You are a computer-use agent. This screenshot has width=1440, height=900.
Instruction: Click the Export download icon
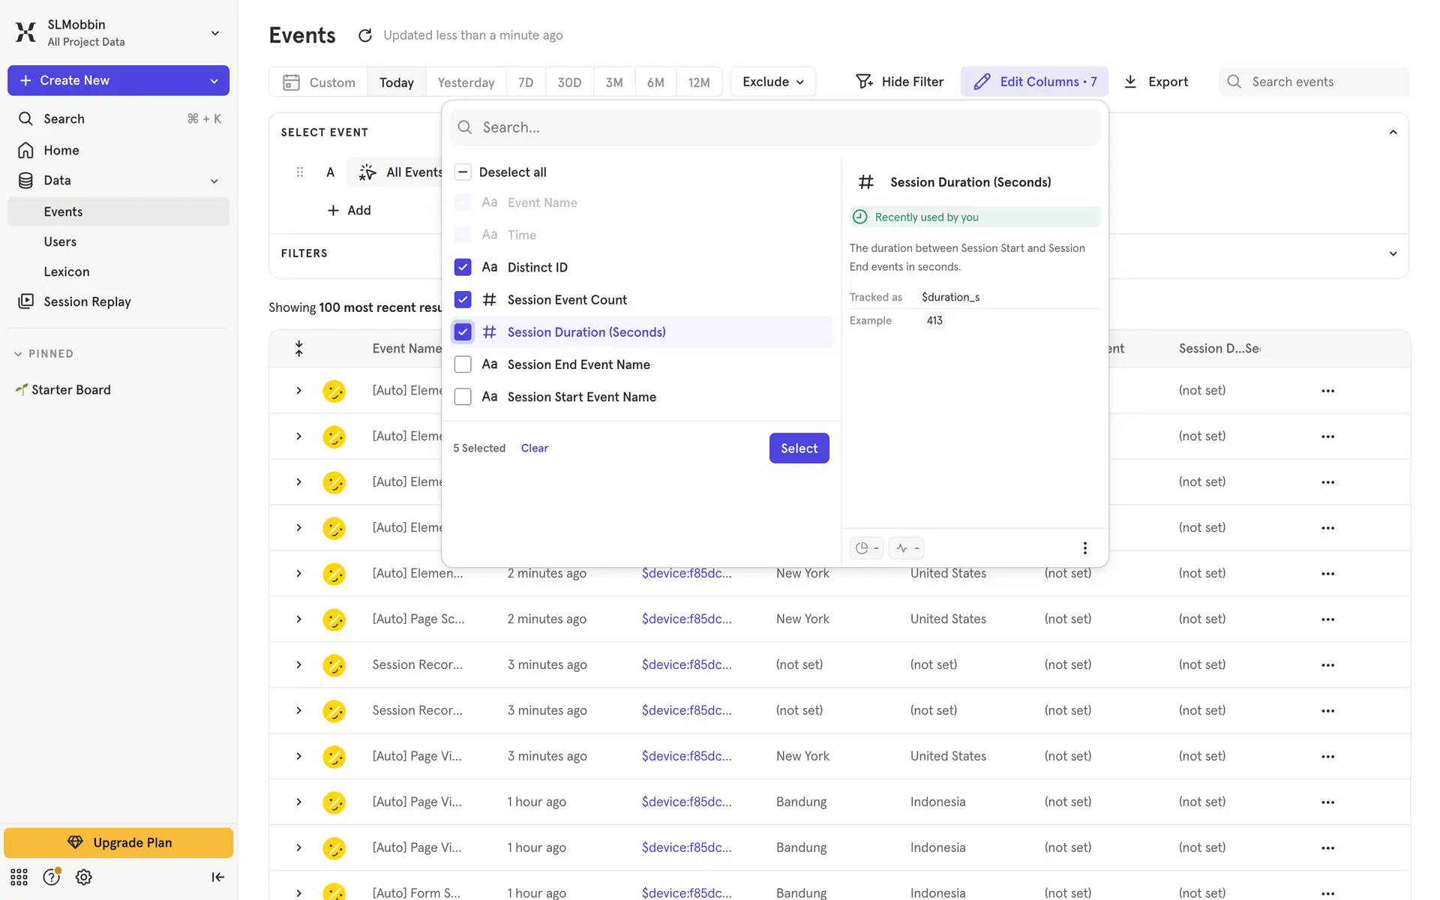(1130, 82)
